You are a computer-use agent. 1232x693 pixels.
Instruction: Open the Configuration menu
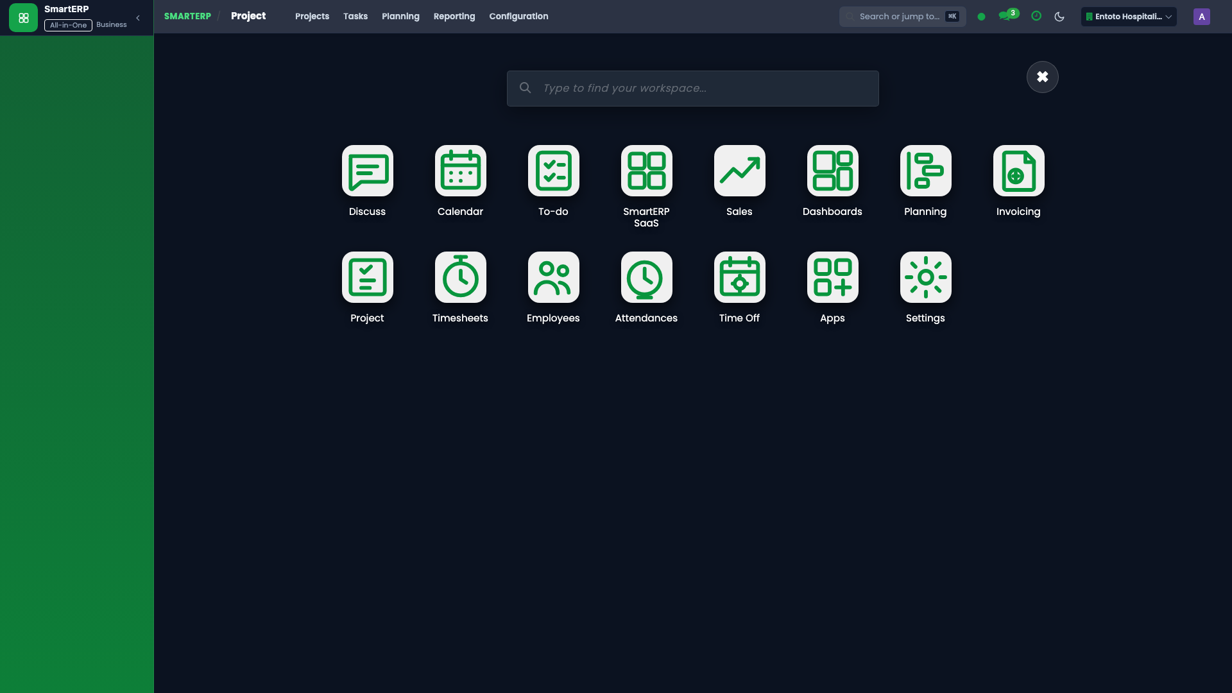(x=518, y=17)
